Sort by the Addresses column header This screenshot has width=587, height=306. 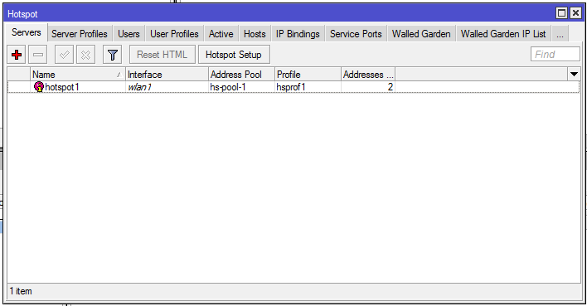tap(368, 74)
